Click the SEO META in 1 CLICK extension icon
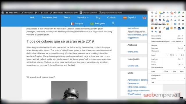Image resolution: width=186 pixels, height=104 pixels. tap(152, 20)
